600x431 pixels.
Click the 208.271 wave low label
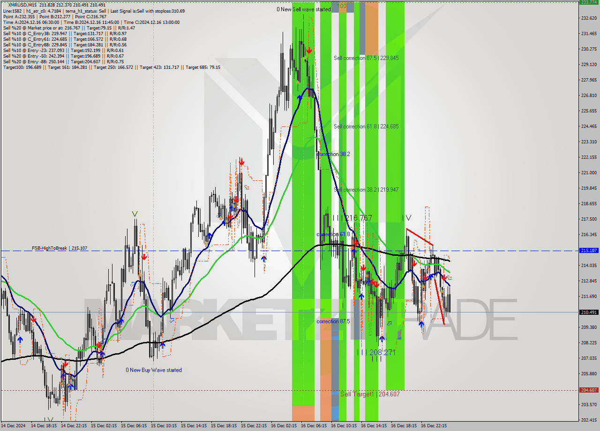(x=376, y=352)
